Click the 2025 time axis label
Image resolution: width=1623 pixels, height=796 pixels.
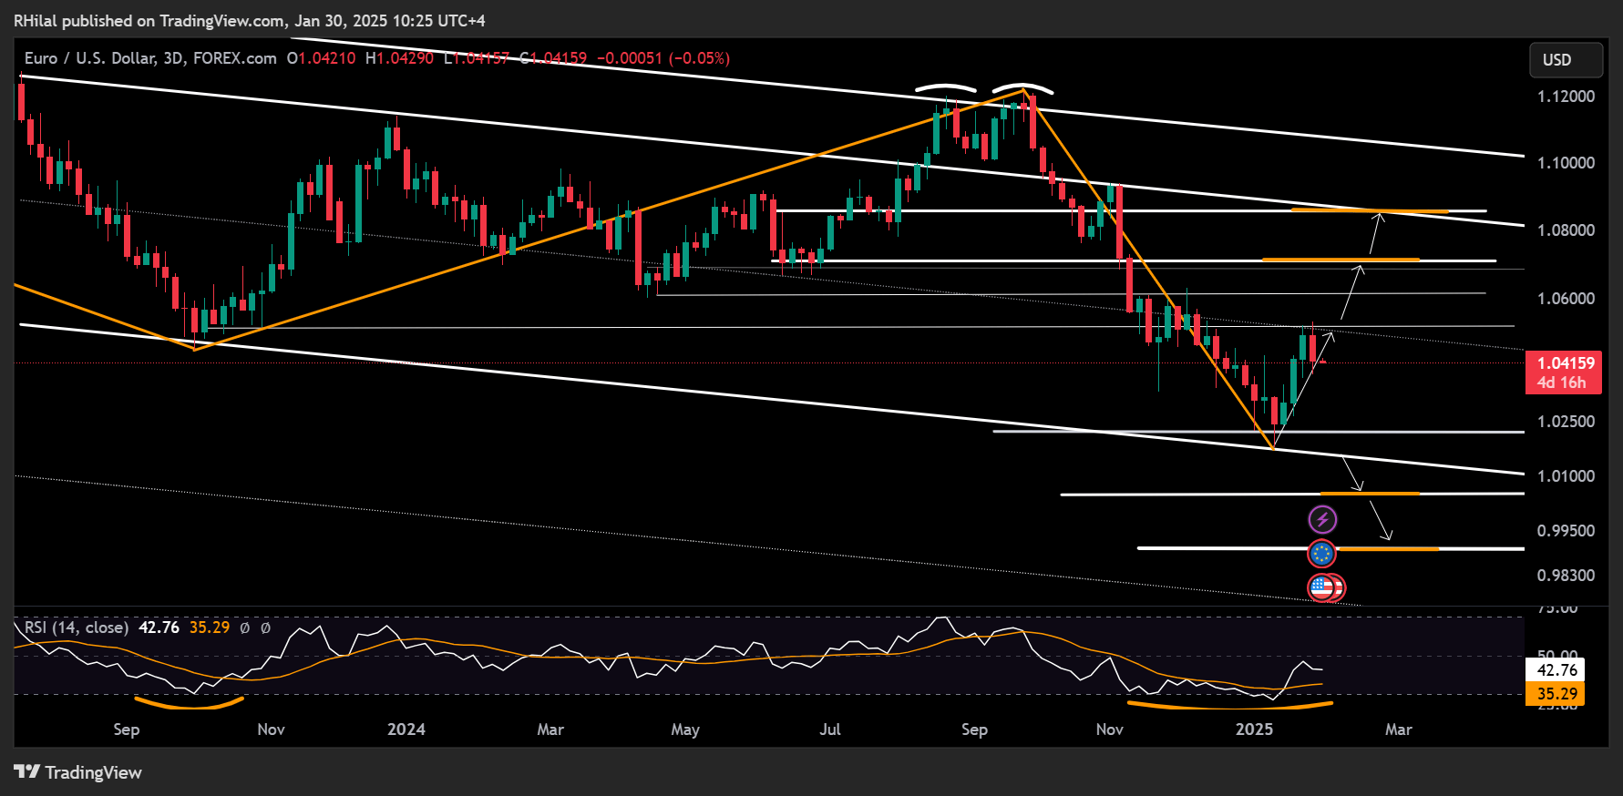point(1254,730)
